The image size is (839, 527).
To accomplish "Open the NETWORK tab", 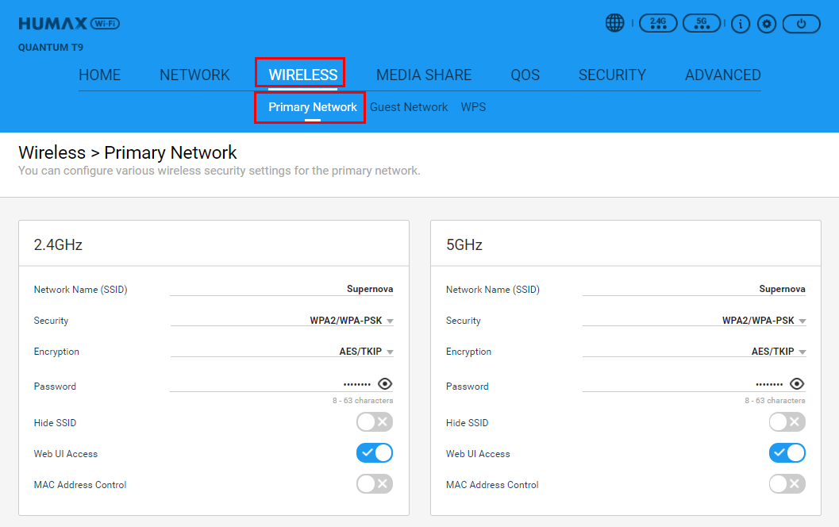I will pos(194,75).
